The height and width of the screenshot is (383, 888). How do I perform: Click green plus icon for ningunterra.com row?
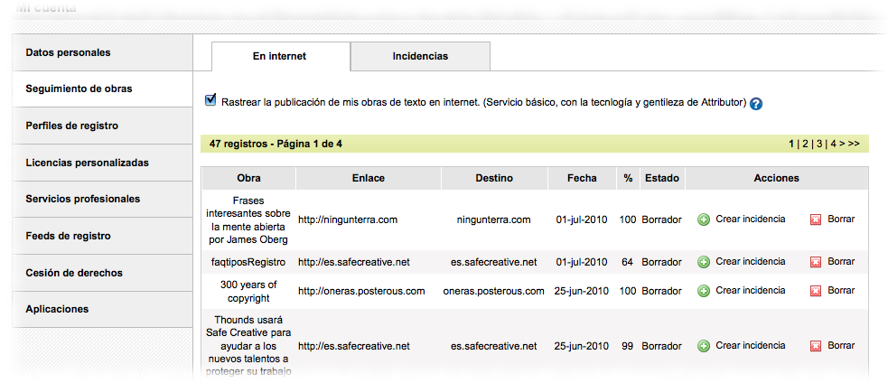point(704,220)
